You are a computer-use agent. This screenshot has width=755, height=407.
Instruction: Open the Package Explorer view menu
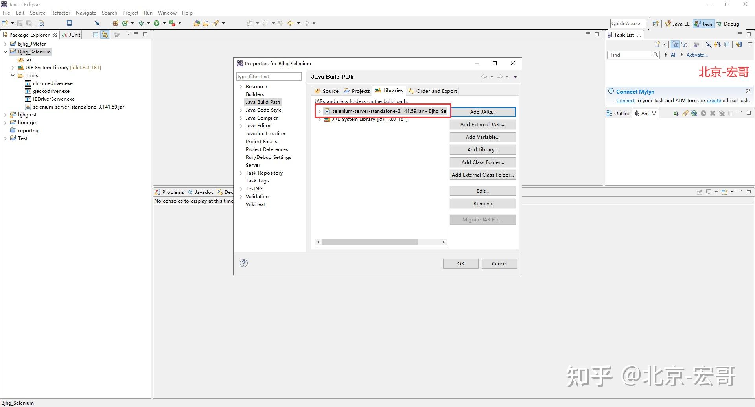128,34
